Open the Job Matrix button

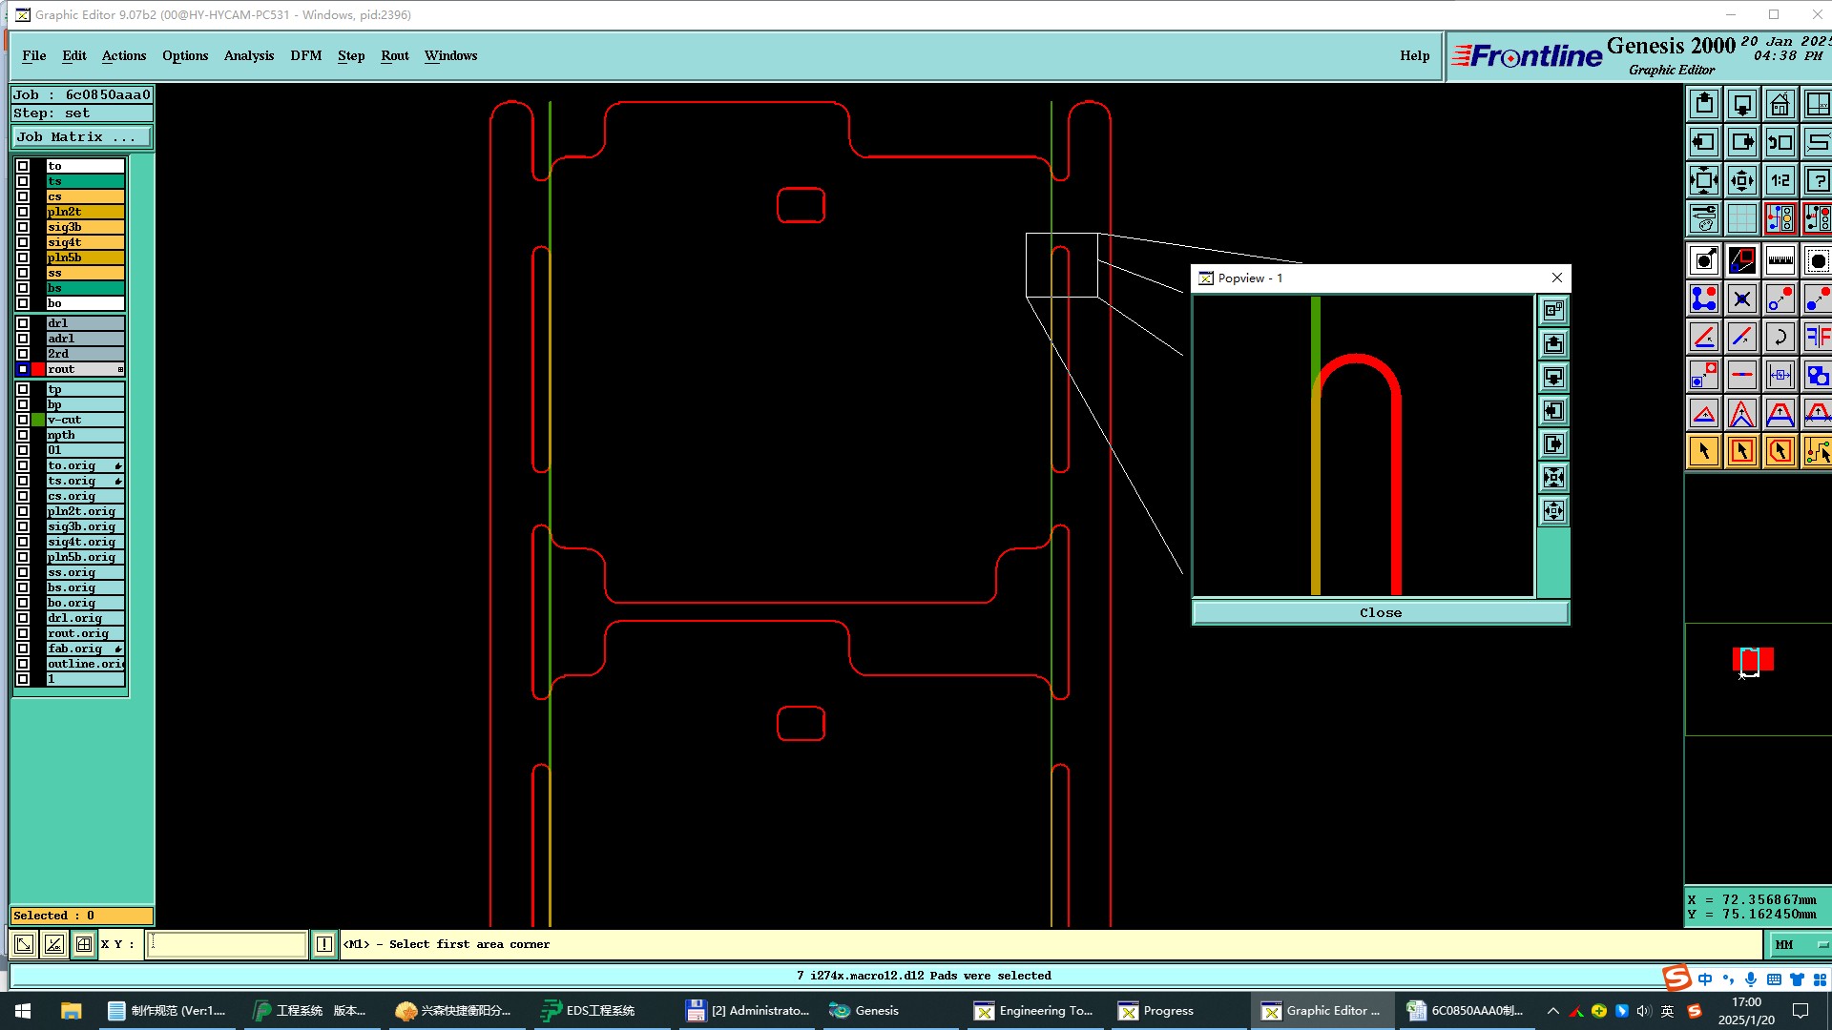[x=81, y=137]
